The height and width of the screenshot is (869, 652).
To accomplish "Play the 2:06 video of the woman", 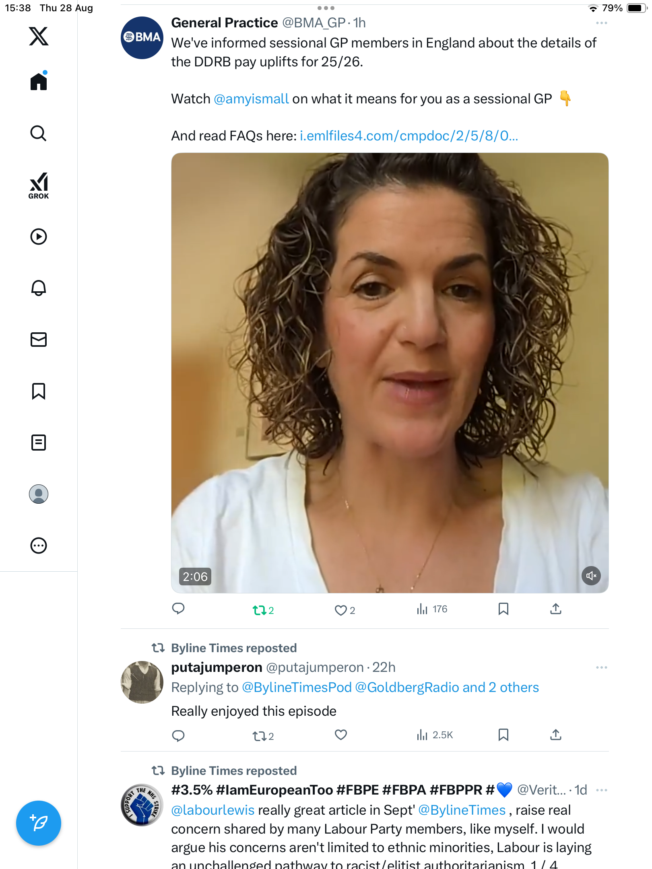I will point(390,373).
